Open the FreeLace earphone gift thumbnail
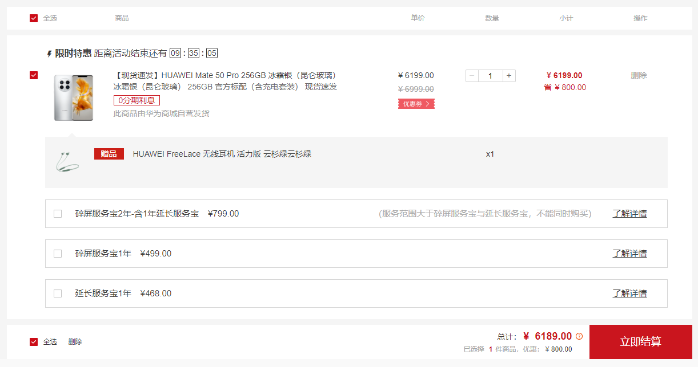The width and height of the screenshot is (698, 367). pyautogui.click(x=67, y=162)
